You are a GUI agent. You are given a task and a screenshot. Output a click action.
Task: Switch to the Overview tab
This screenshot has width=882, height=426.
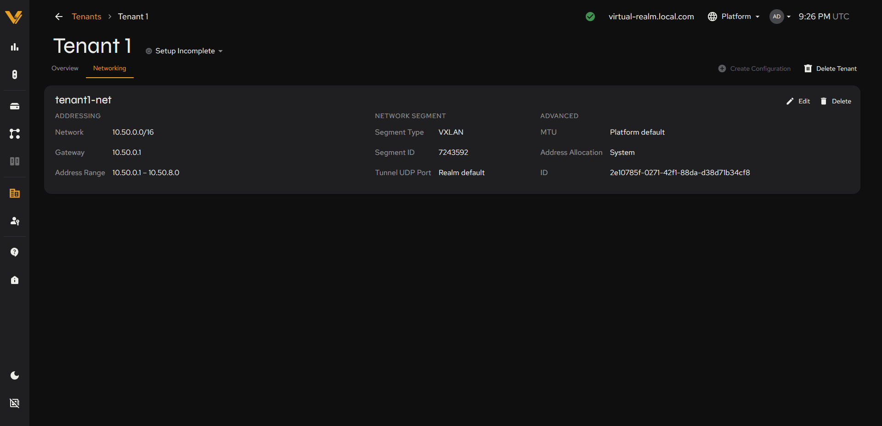[65, 68]
